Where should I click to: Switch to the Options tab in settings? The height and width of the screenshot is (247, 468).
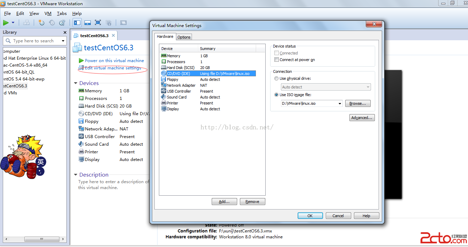[184, 37]
